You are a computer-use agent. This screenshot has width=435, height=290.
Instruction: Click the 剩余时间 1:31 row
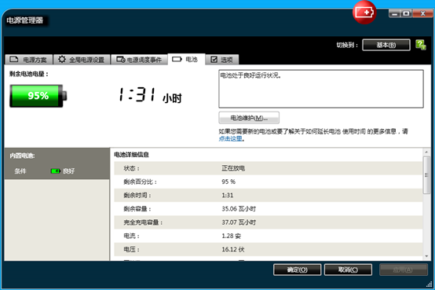(268, 195)
